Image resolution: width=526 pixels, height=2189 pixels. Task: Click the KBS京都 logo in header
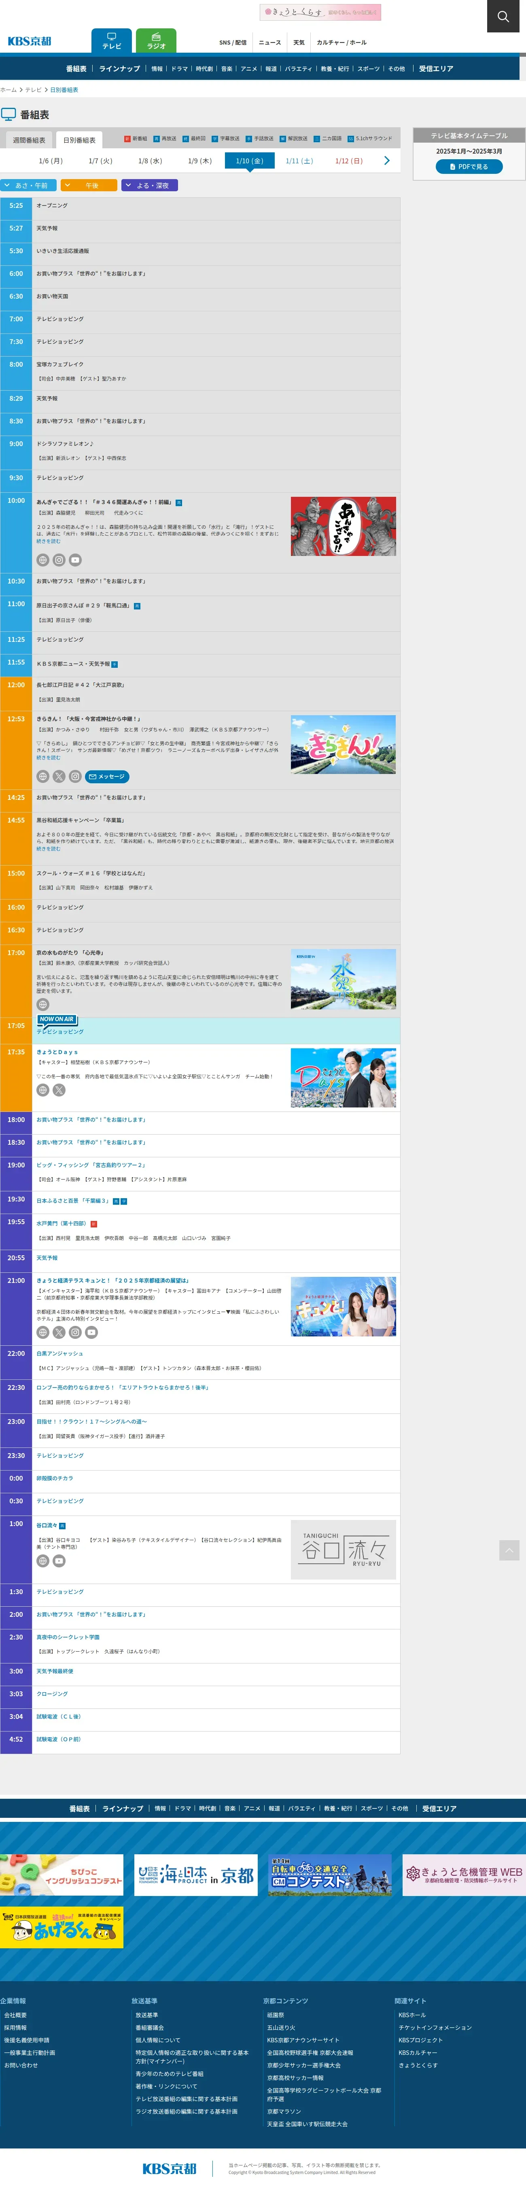pyautogui.click(x=30, y=41)
